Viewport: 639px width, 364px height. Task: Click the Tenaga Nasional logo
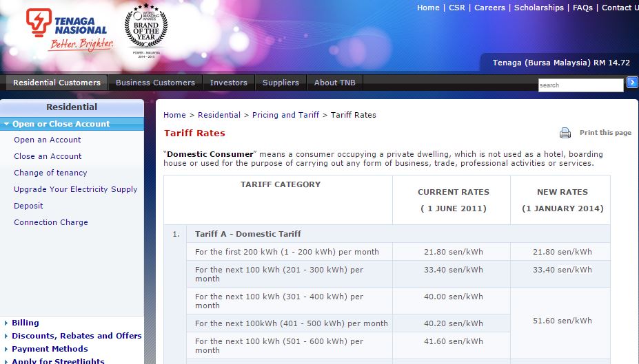[x=69, y=30]
